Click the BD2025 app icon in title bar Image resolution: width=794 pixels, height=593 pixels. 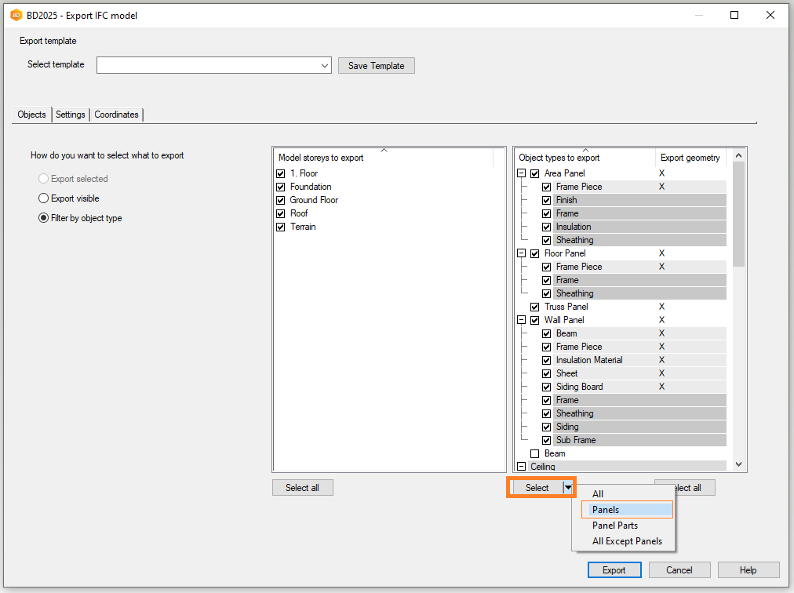tap(16, 15)
